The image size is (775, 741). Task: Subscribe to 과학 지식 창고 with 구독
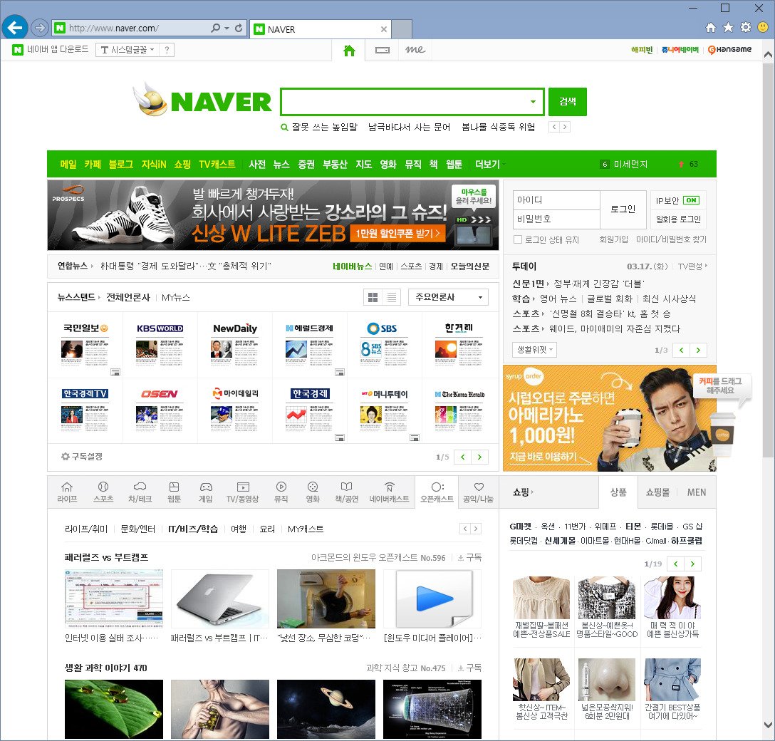(x=469, y=668)
